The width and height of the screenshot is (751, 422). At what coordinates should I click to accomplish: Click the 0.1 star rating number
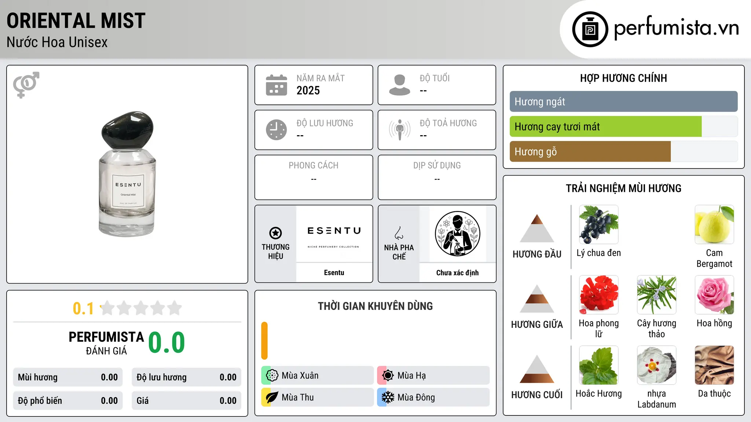(83, 308)
